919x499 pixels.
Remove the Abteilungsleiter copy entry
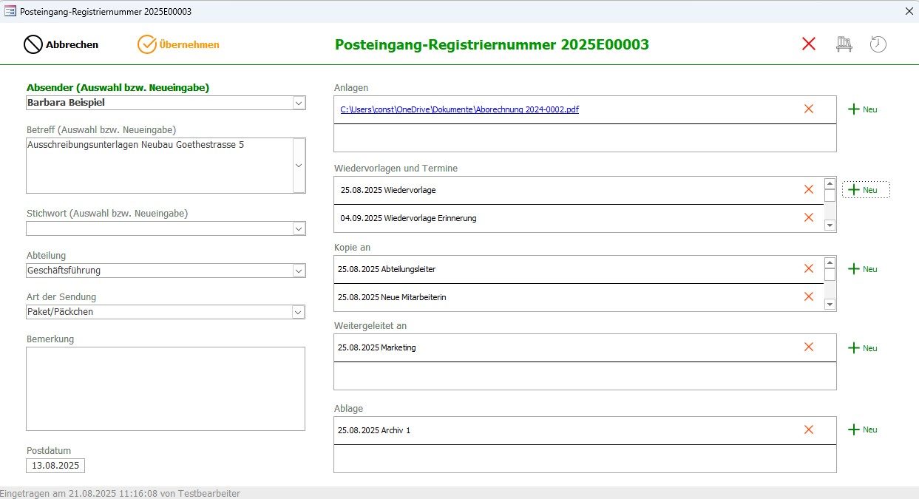click(x=808, y=268)
